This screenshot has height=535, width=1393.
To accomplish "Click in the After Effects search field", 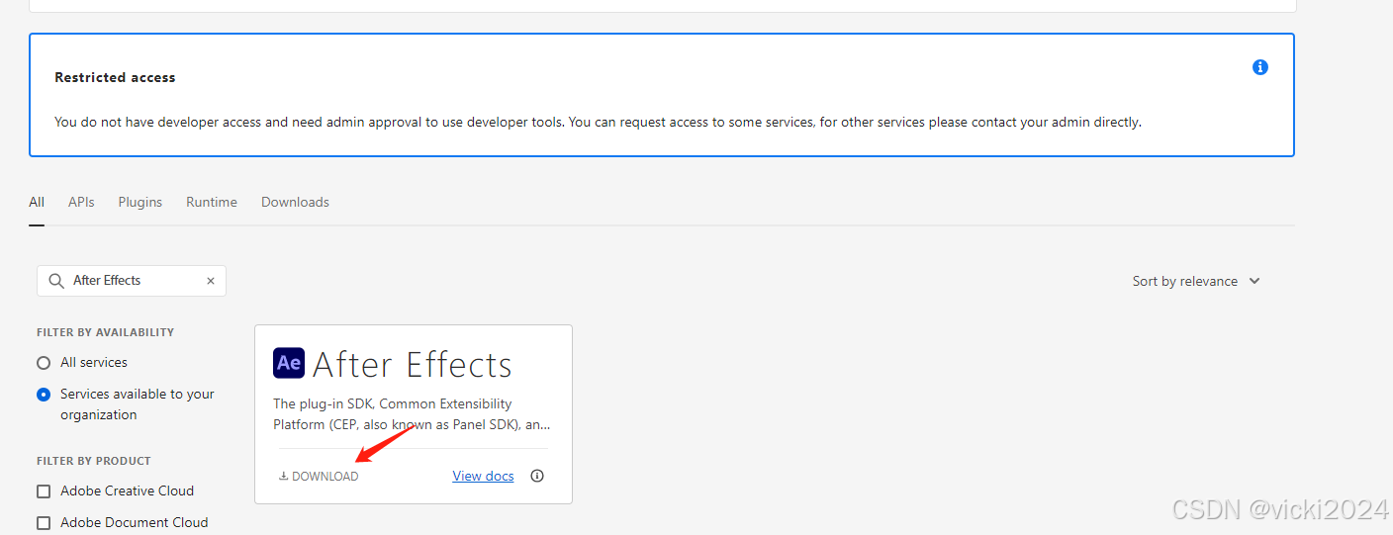I will tap(132, 281).
